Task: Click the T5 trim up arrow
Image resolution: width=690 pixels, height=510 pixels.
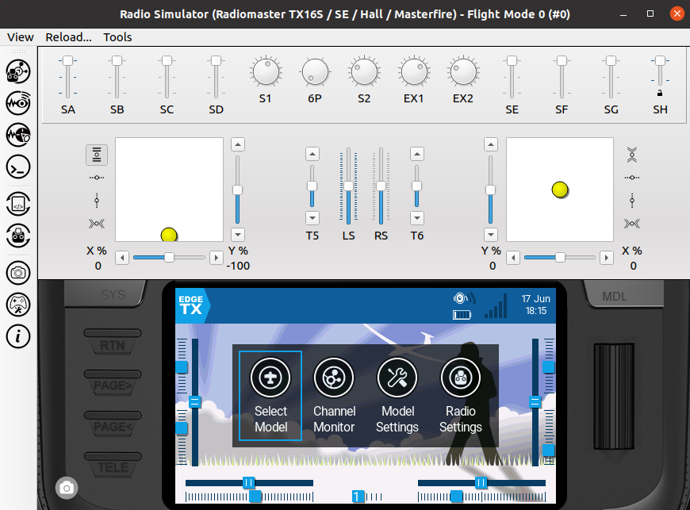Action: 312,154
